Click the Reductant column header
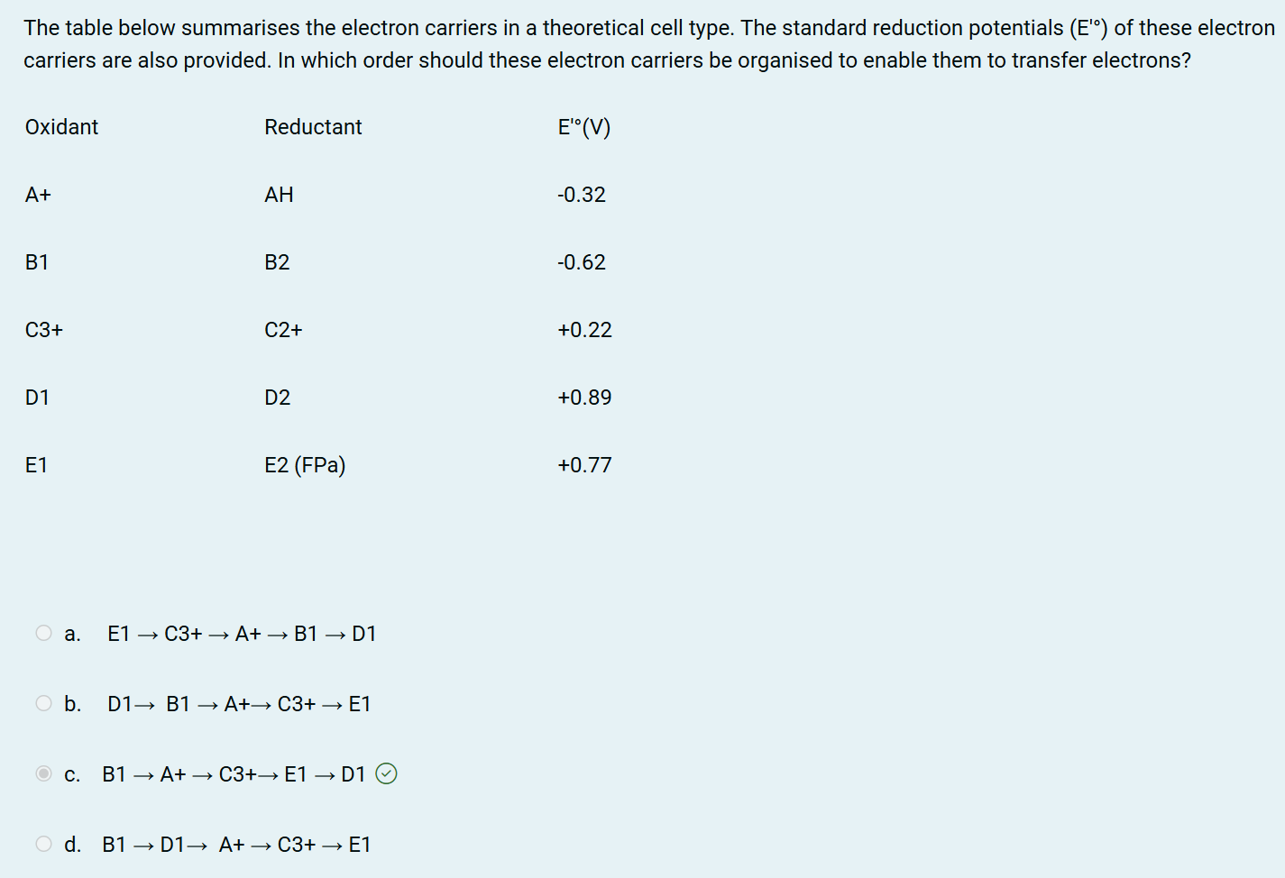The height and width of the screenshot is (878, 1285). point(313,127)
